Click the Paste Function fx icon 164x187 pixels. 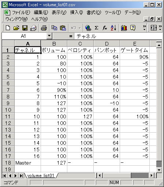coord(105,28)
